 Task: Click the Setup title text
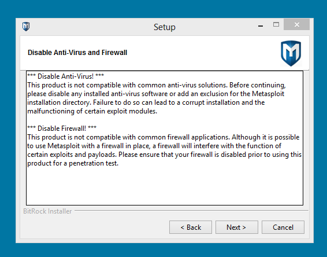[x=165, y=27]
